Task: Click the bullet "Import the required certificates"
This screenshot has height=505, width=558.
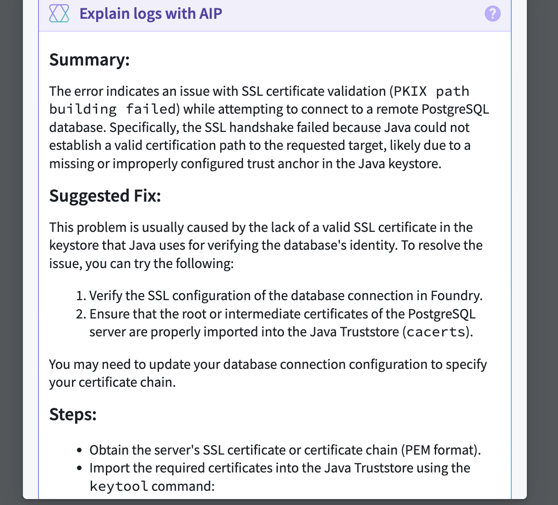Action: click(279, 468)
